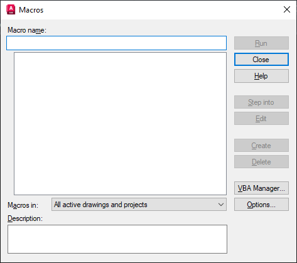Click the Delete button
This screenshot has height=263, width=297.
(261, 162)
